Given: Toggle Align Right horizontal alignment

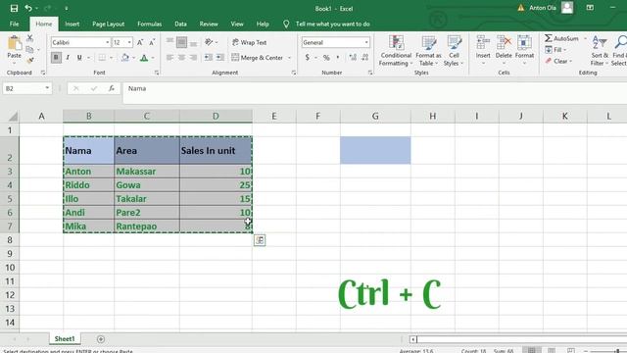Looking at the screenshot, I should (x=193, y=58).
